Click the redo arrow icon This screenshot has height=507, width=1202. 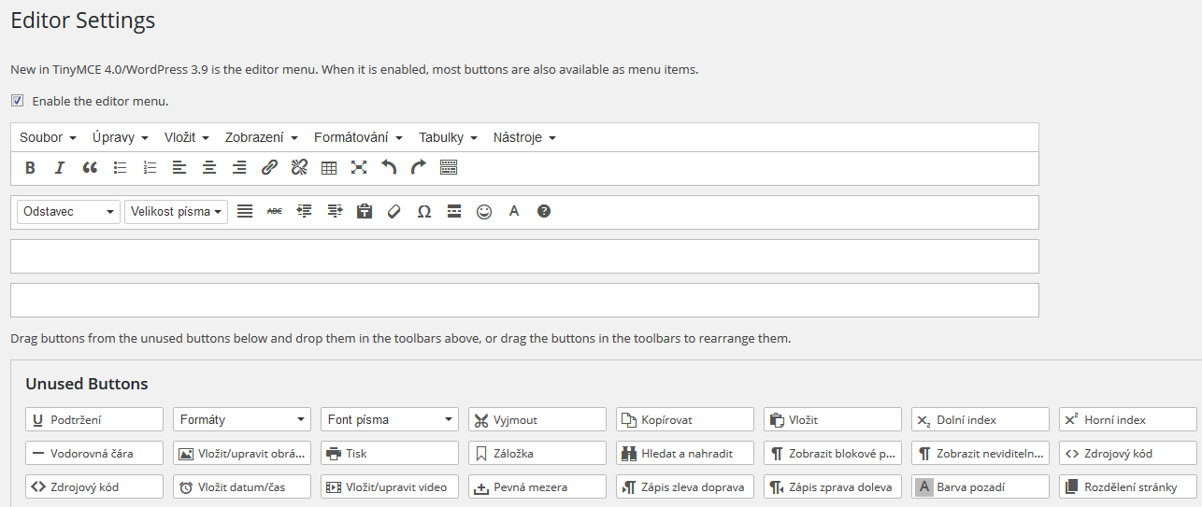419,168
